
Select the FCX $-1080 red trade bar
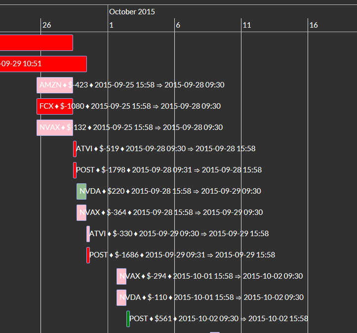(x=55, y=106)
